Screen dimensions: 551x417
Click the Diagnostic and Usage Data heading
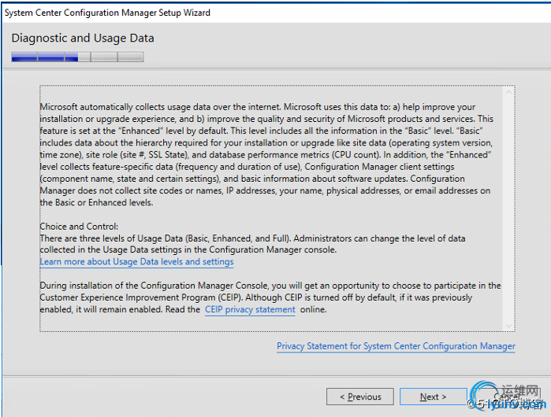point(83,38)
